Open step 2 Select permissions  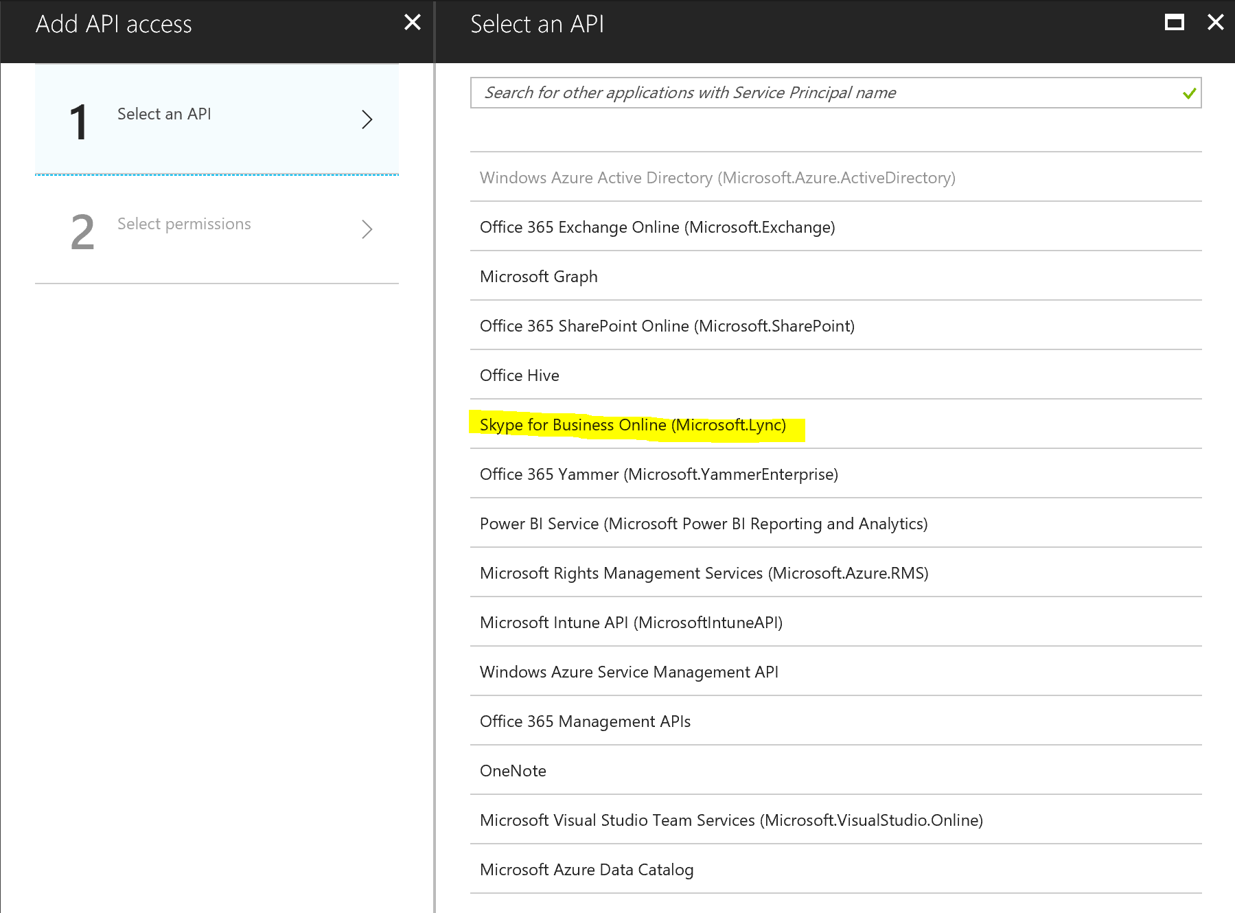(217, 229)
